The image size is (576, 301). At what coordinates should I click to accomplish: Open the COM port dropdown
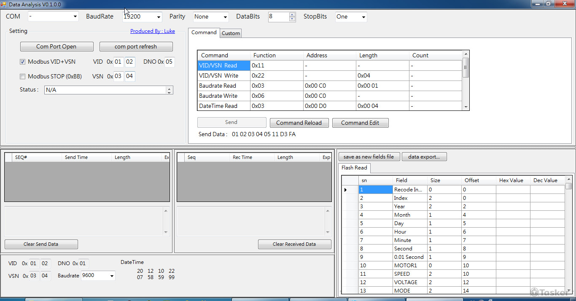click(75, 17)
